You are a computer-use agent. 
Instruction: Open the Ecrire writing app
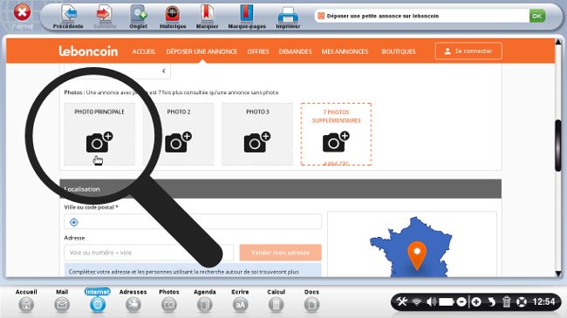[x=240, y=301]
